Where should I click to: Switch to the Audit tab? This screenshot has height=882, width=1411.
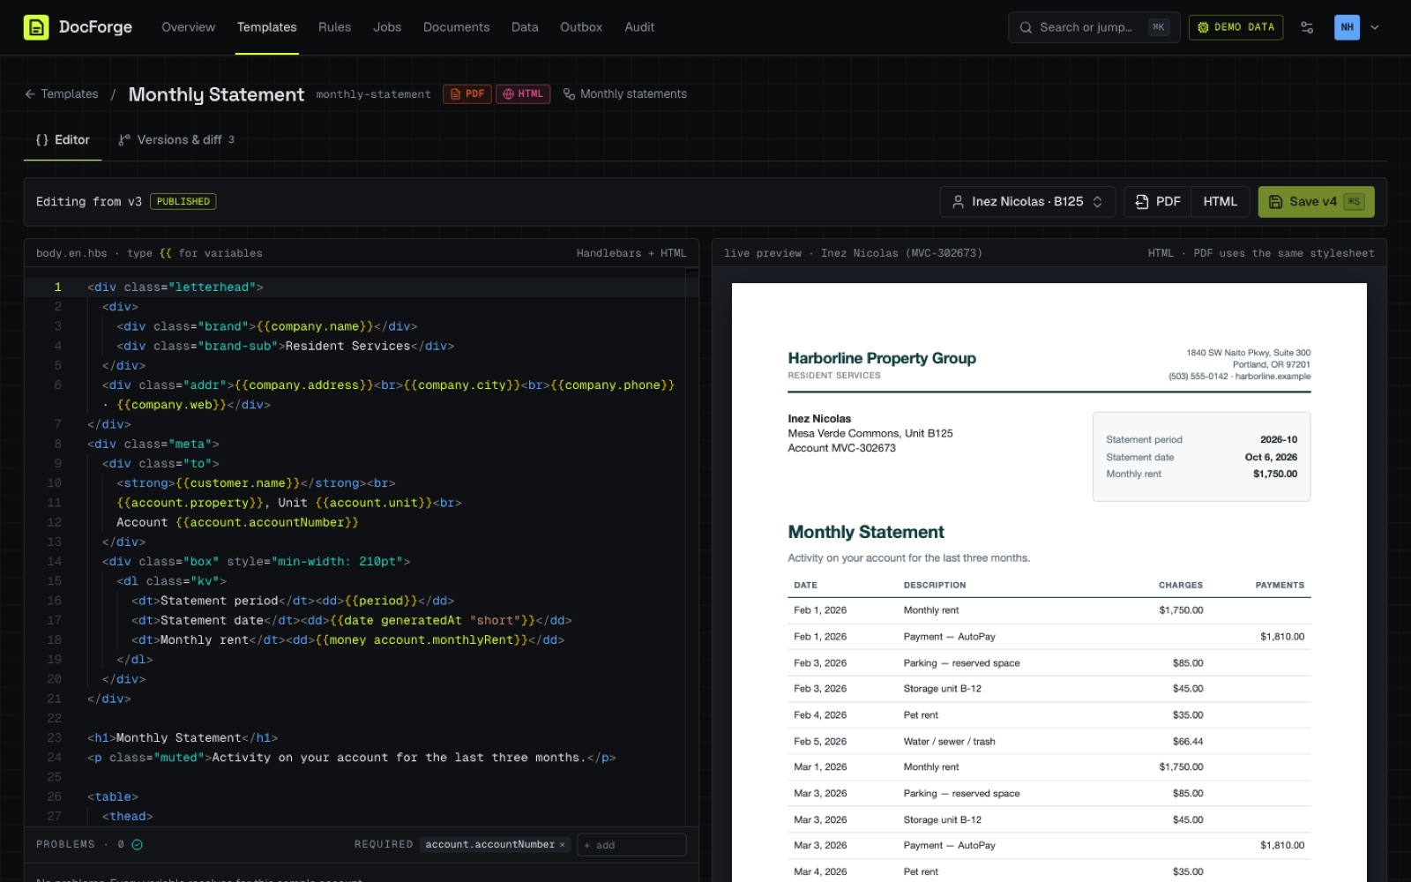pos(639,27)
